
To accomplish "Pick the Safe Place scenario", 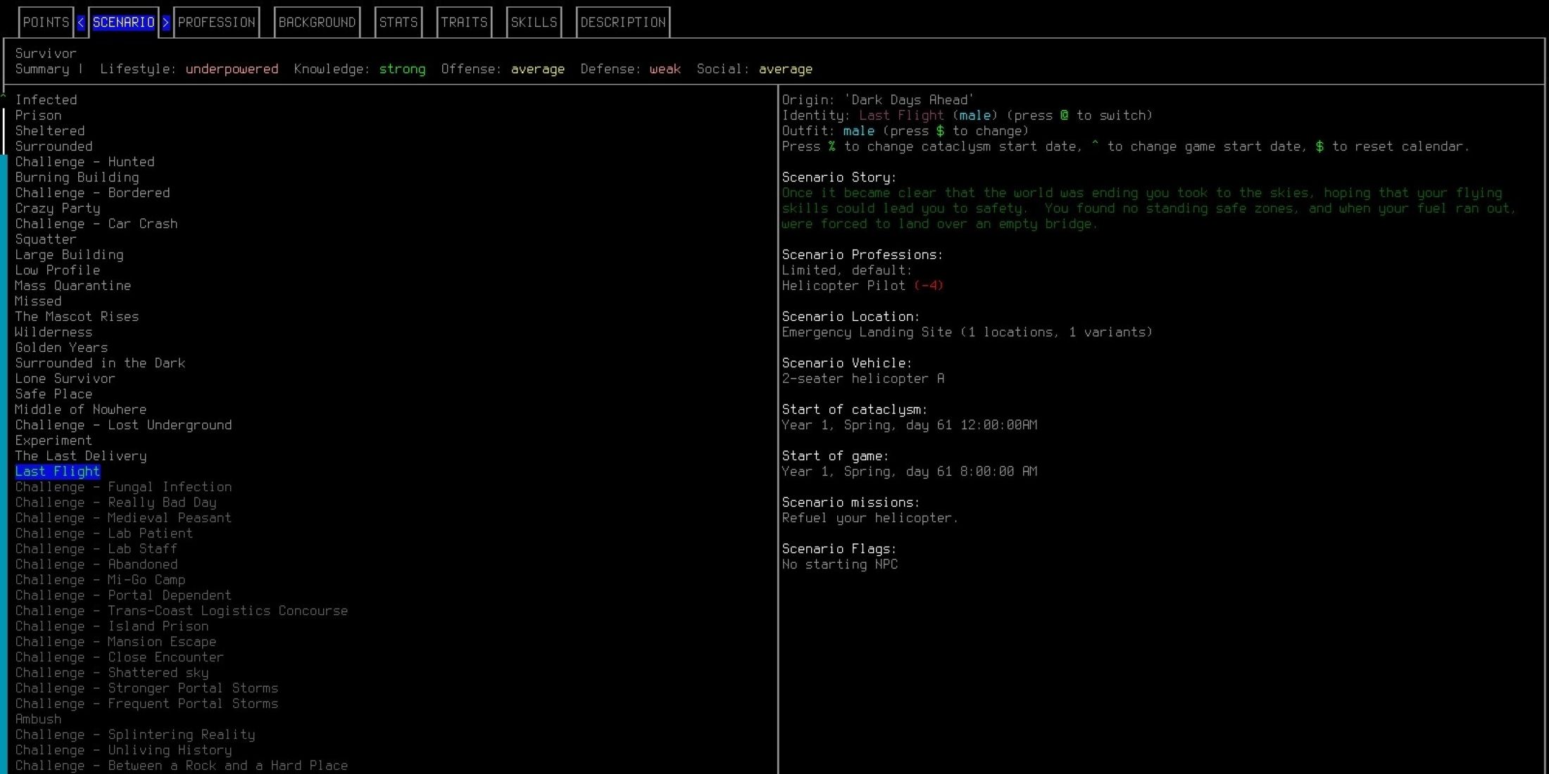I will 54,394.
